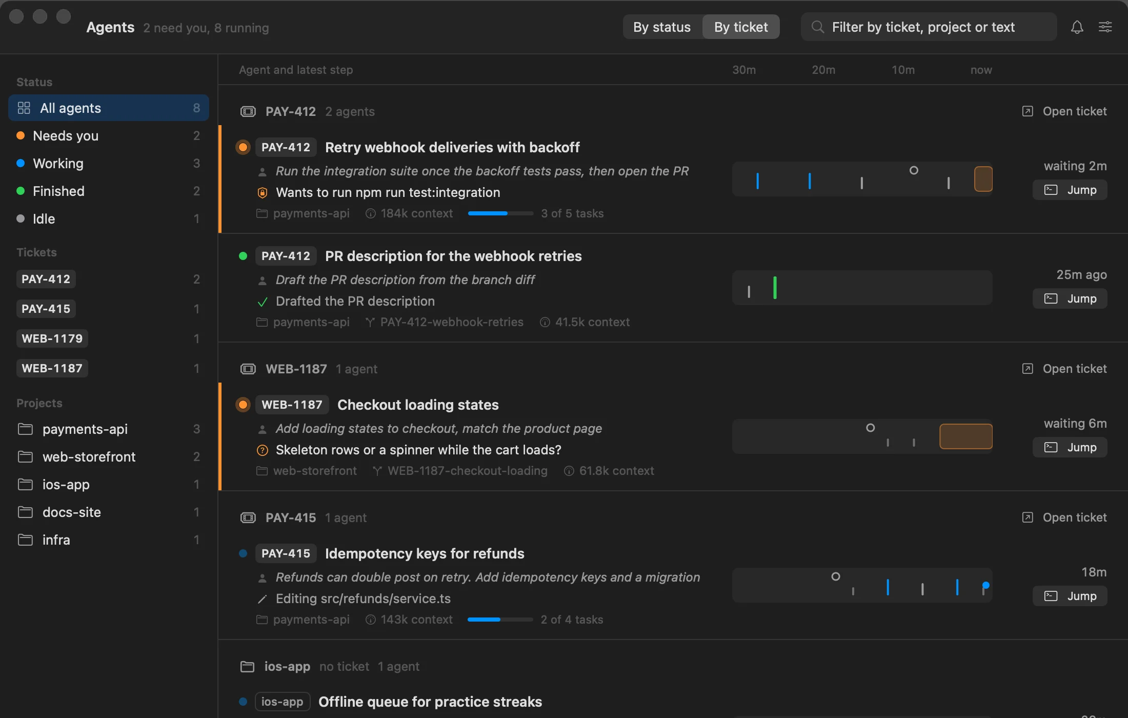The width and height of the screenshot is (1128, 718).
Task: Click the green checkmark by Drafted the PR description
Action: tap(262, 302)
